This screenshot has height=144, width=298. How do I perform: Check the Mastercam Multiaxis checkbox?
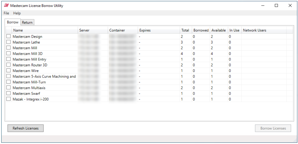[x=8, y=88]
